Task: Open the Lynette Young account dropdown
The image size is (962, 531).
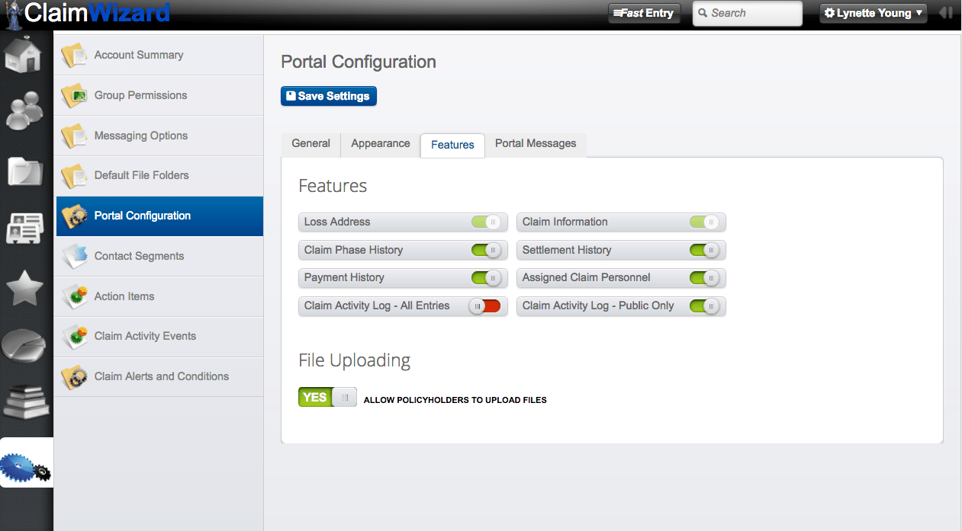Action: point(872,13)
